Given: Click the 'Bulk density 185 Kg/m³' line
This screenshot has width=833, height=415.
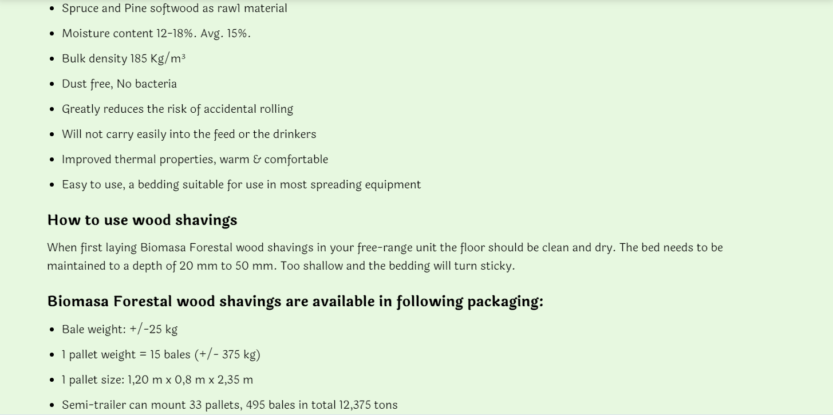Looking at the screenshot, I should click(x=124, y=59).
